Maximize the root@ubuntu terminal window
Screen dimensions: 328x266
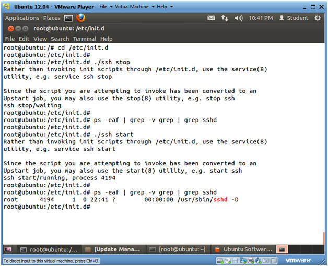click(x=25, y=28)
